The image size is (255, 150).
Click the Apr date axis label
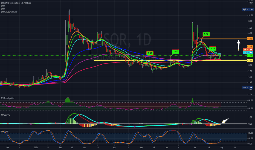click(x=114, y=148)
